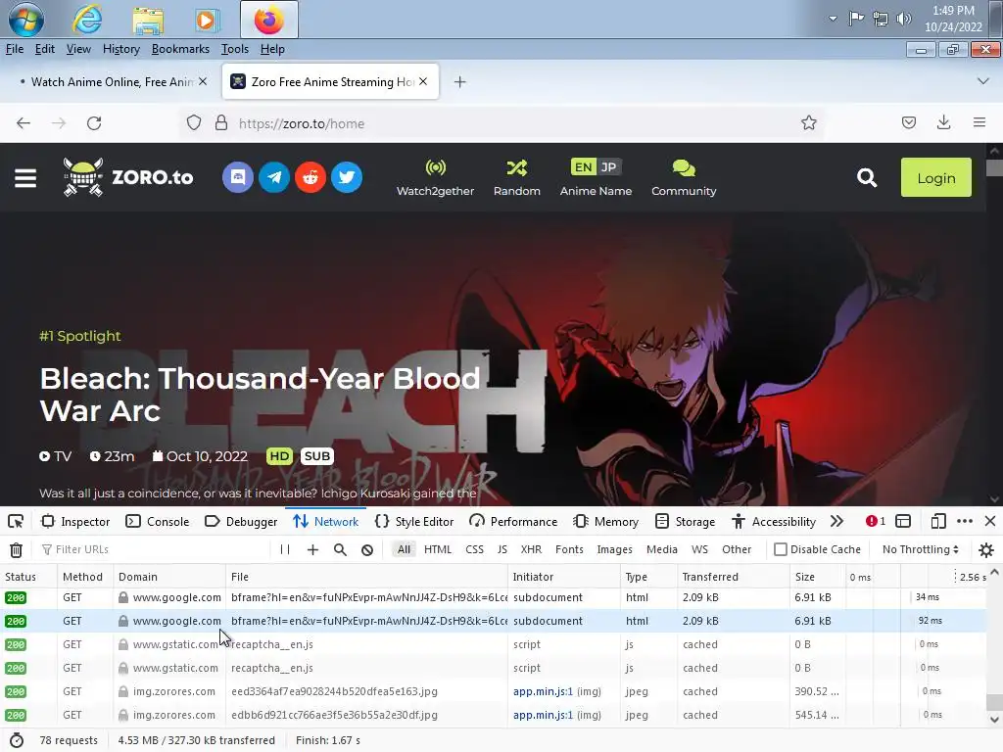The image size is (1003, 752).
Task: Expand more devtools tabs chevron
Action: pyautogui.click(x=836, y=522)
